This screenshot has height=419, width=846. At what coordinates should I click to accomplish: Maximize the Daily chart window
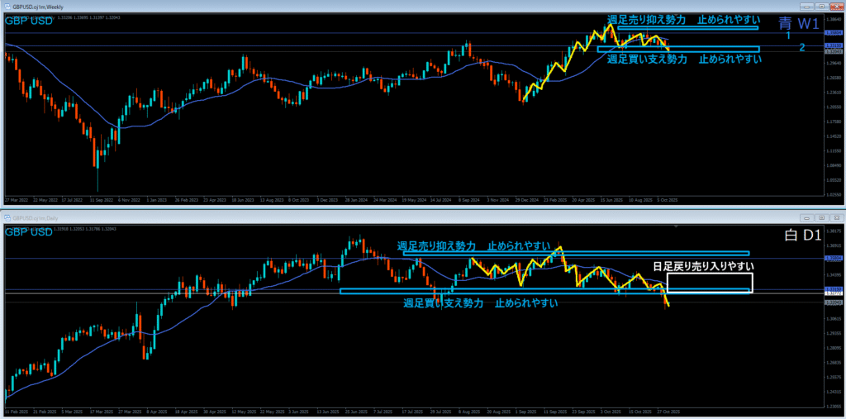(822, 217)
